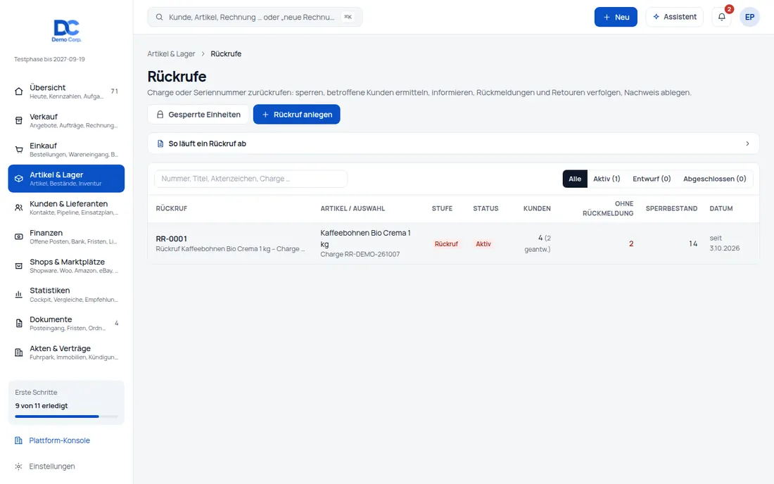Image resolution: width=774 pixels, height=484 pixels.
Task: Click the Plattform-Konsole icon
Action: coord(18,440)
